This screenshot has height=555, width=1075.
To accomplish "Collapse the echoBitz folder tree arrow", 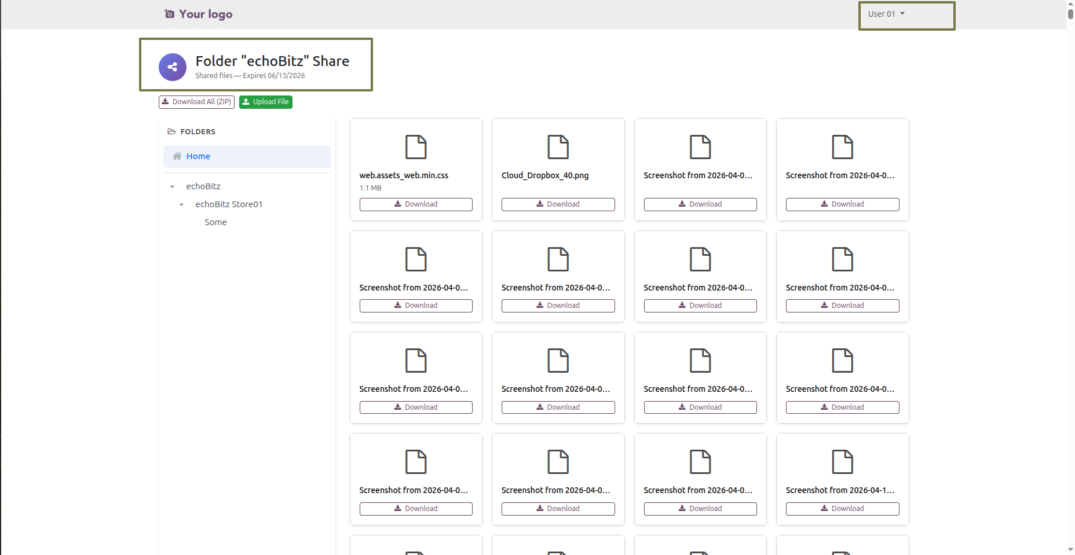I will tap(172, 186).
